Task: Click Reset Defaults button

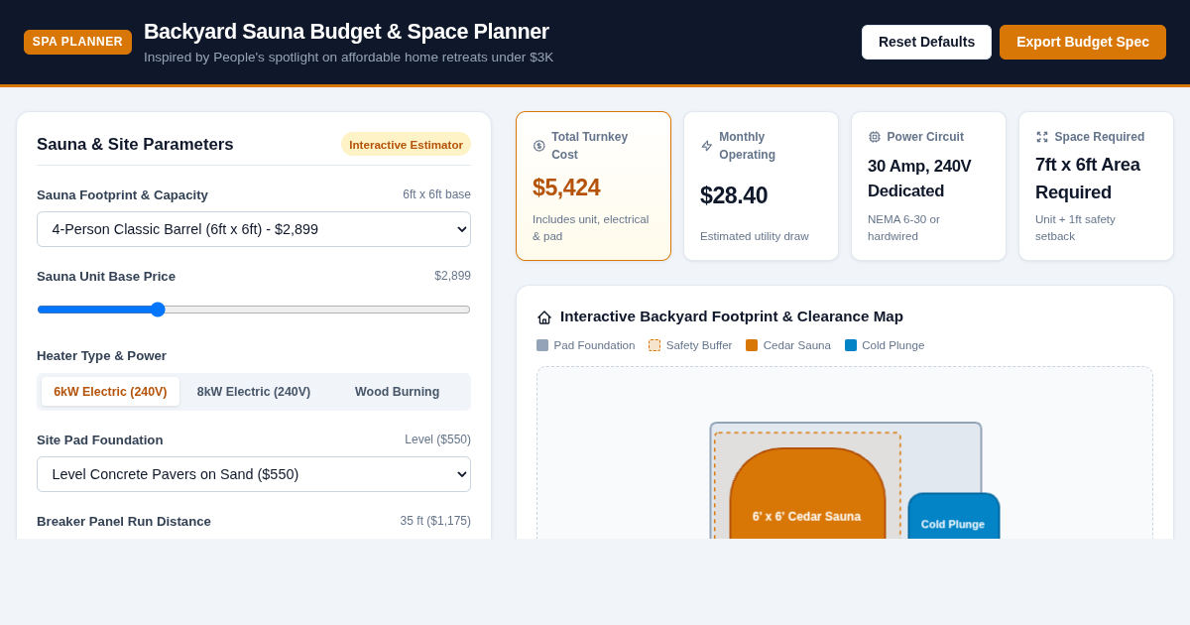Action: pos(926,42)
